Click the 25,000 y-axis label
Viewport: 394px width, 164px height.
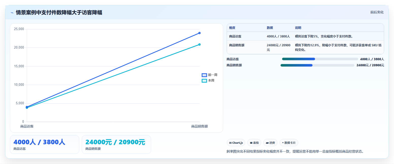tap(19, 29)
